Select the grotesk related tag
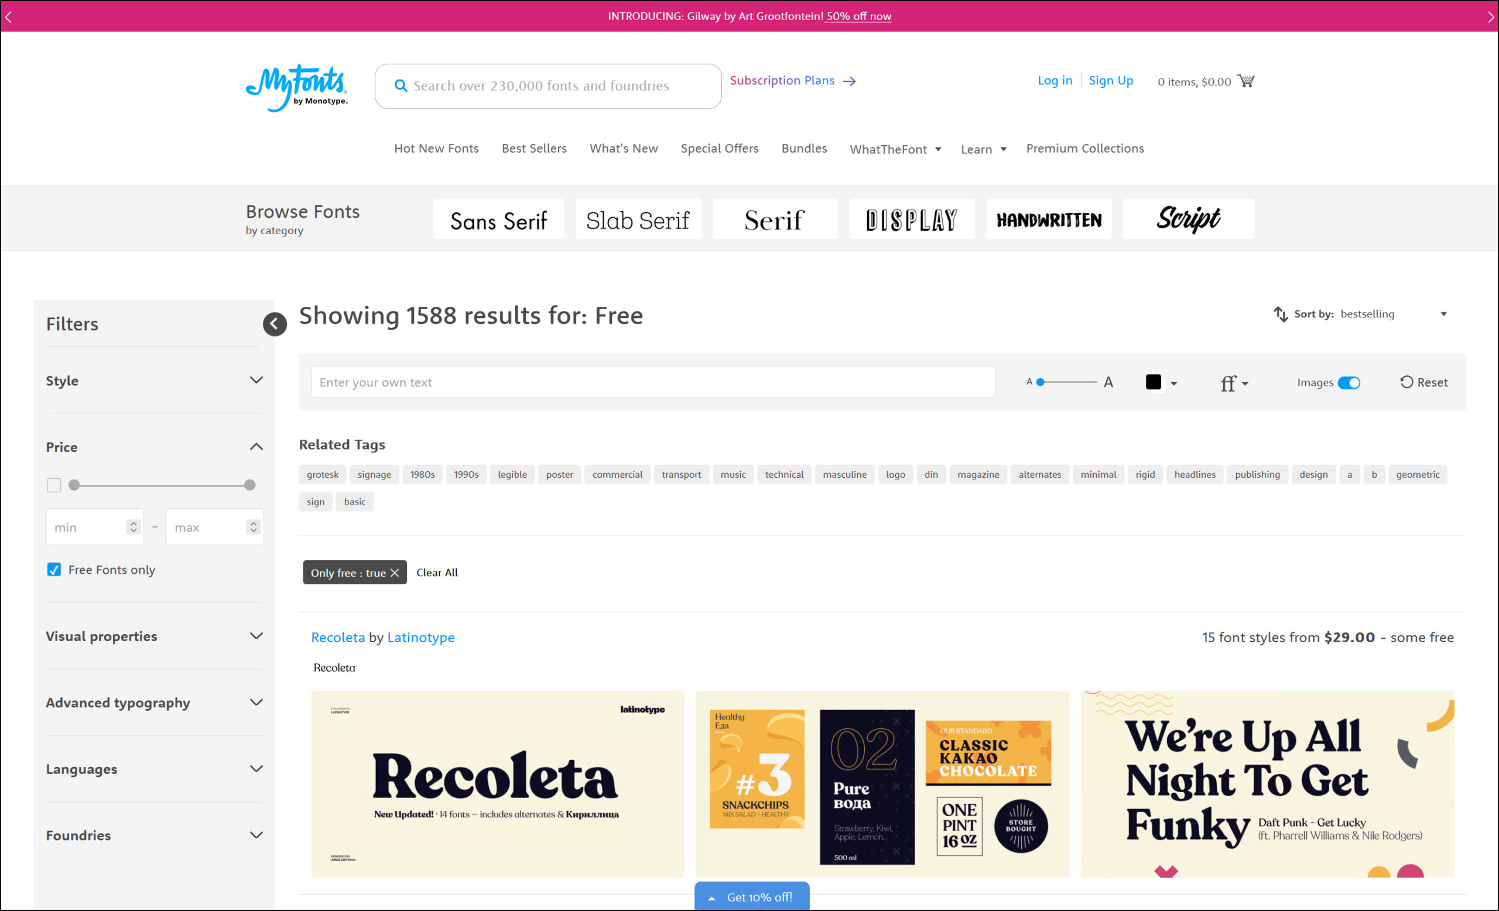 coord(323,474)
